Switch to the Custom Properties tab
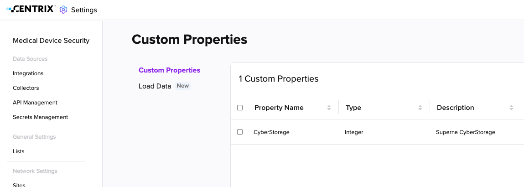Image resolution: width=524 pixels, height=187 pixels. click(170, 70)
